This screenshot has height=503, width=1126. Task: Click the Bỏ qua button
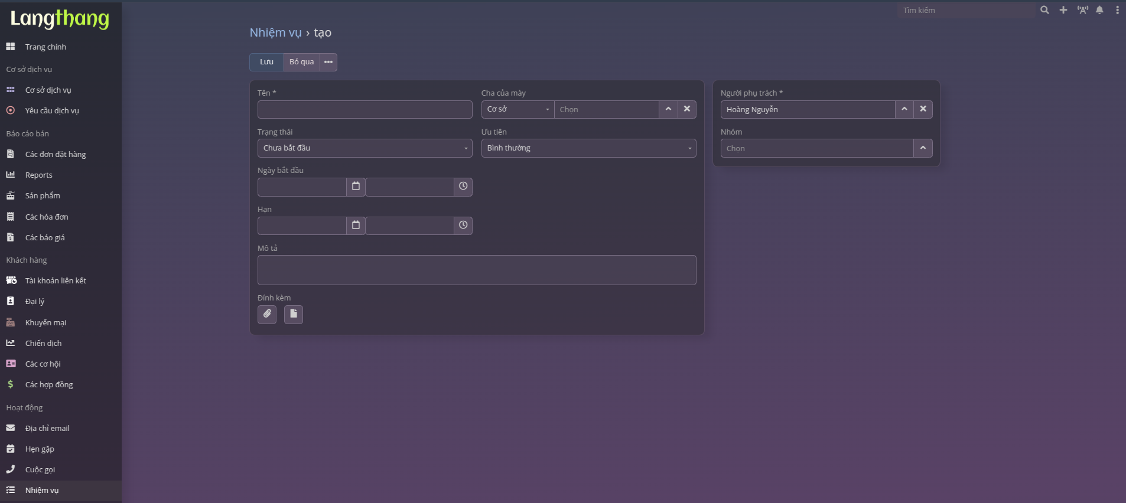[x=301, y=62]
